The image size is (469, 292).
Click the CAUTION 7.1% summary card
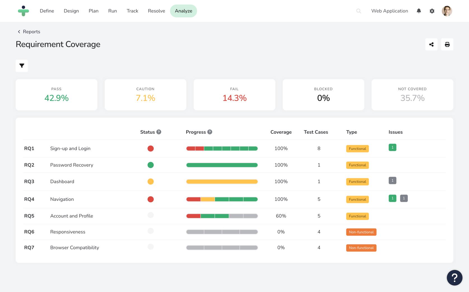145,95
